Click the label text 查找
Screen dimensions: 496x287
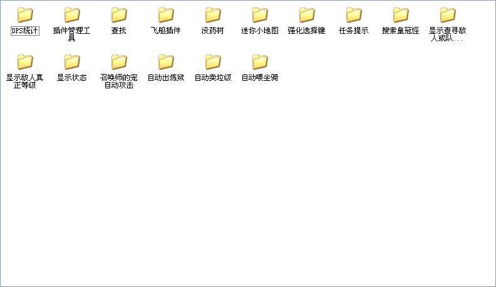coord(118,31)
